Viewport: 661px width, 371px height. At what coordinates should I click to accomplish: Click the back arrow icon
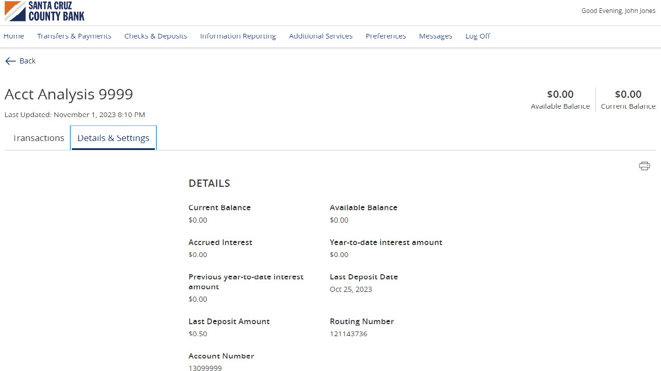point(10,61)
